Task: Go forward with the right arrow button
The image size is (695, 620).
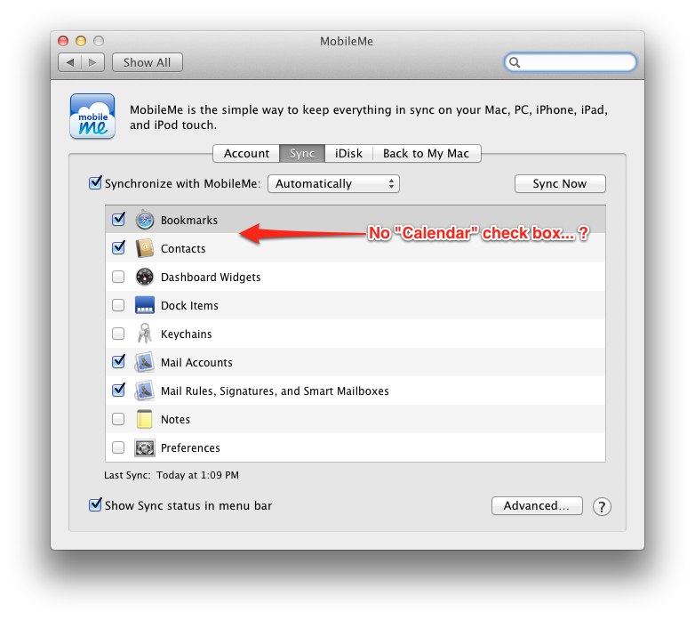Action: coord(92,62)
